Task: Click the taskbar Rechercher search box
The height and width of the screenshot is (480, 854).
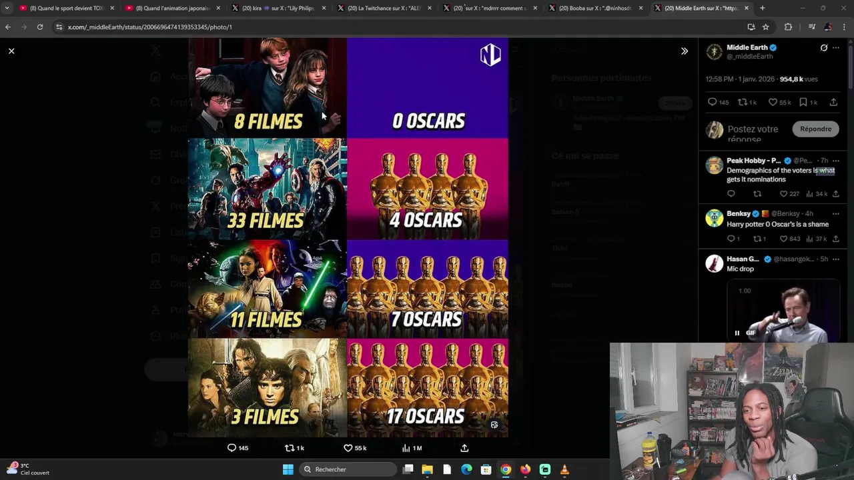Action: (348, 469)
